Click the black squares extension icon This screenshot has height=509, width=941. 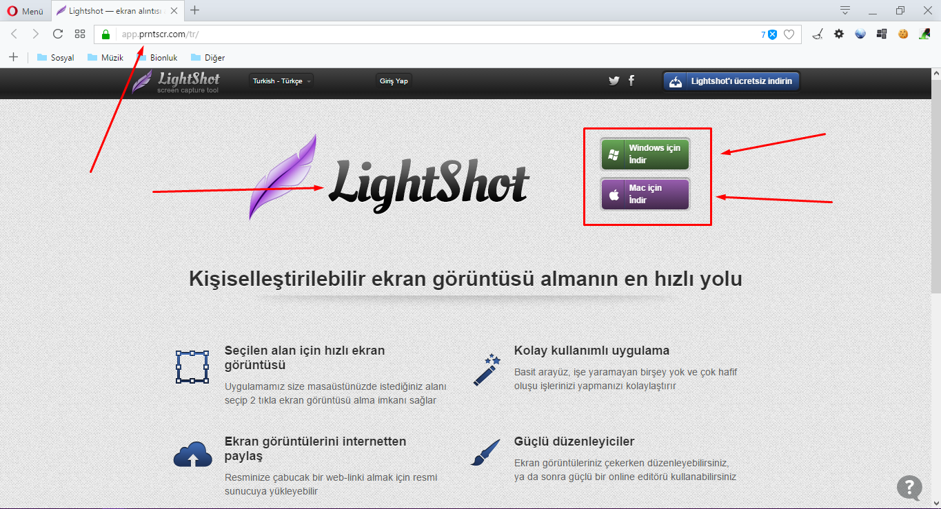click(x=882, y=34)
